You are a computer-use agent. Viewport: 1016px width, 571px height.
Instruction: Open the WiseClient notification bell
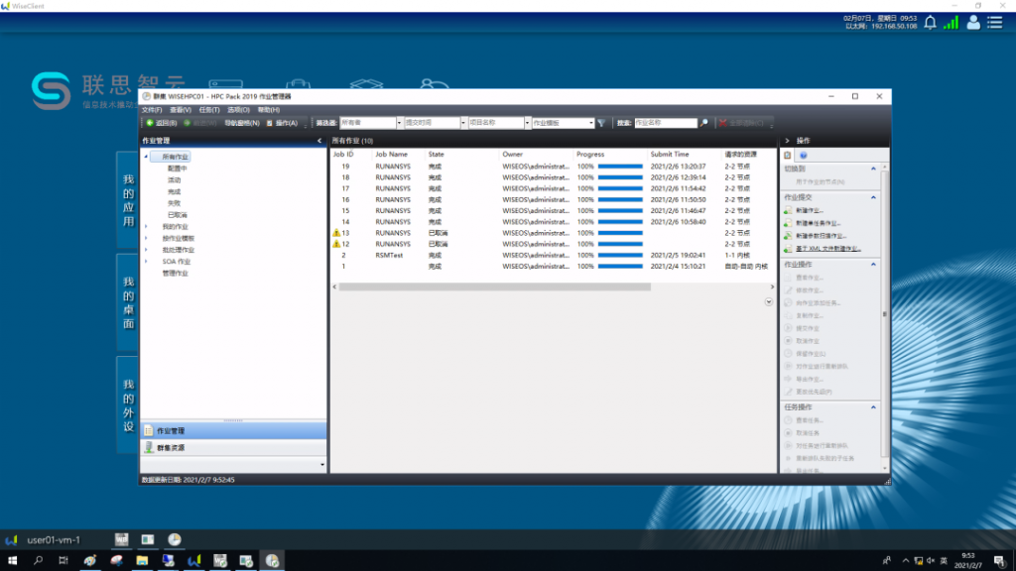pyautogui.click(x=931, y=23)
